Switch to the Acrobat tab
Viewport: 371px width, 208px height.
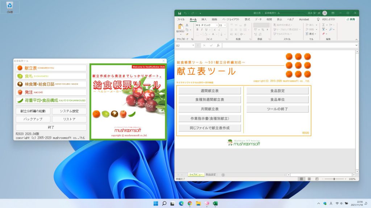[x=304, y=19]
